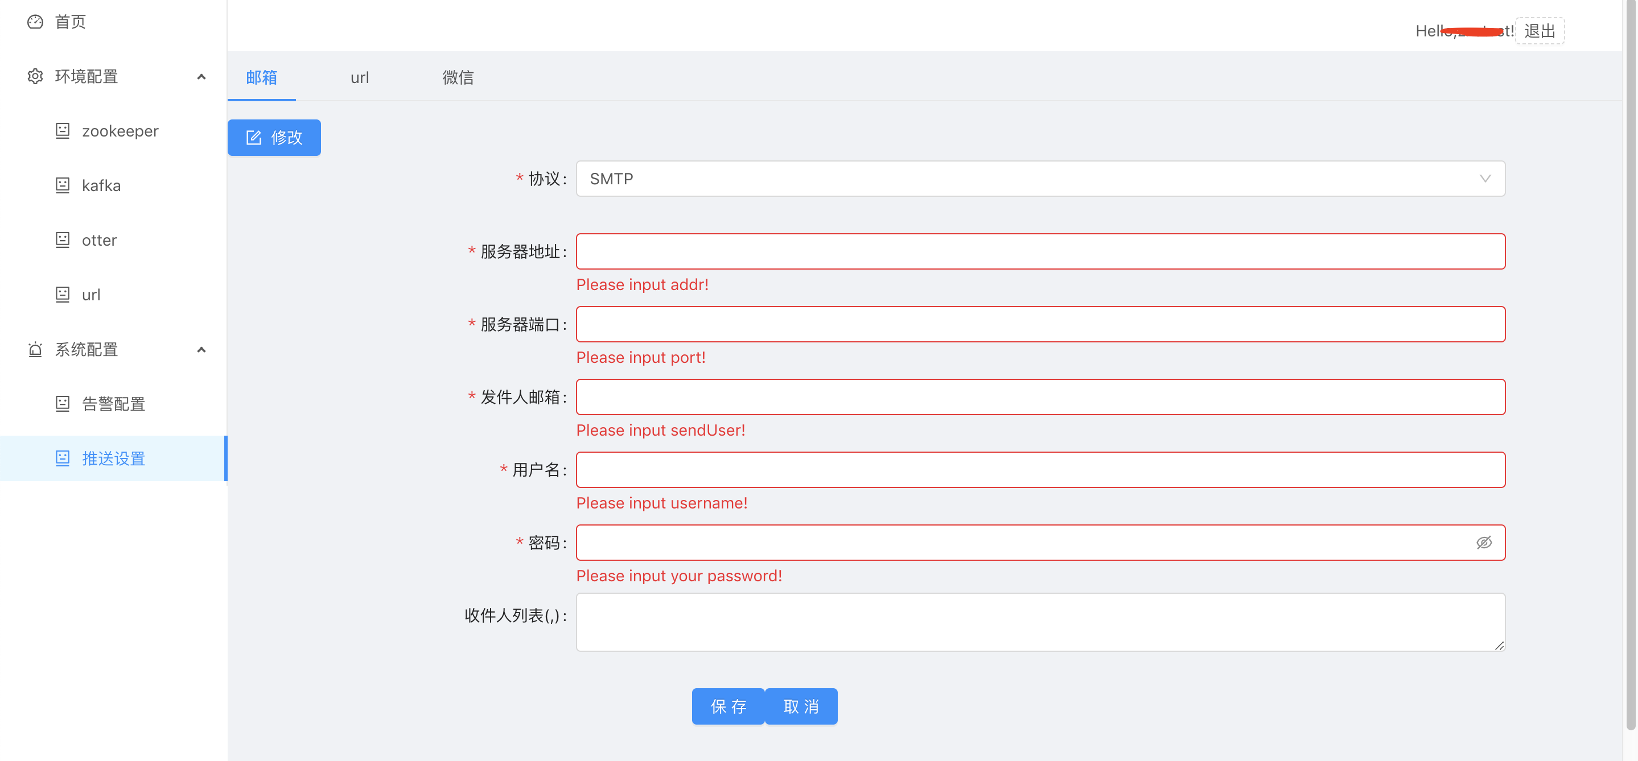The width and height of the screenshot is (1638, 761).
Task: Click the icon beside otter menu item
Action: pyautogui.click(x=62, y=240)
